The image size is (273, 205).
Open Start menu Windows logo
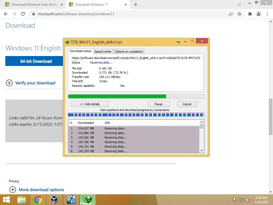(x=6, y=200)
